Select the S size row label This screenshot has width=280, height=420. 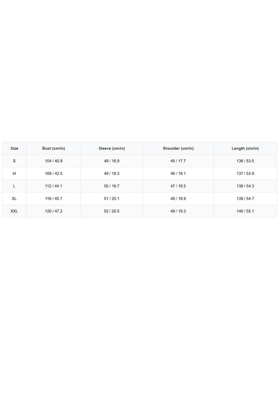pos(14,161)
